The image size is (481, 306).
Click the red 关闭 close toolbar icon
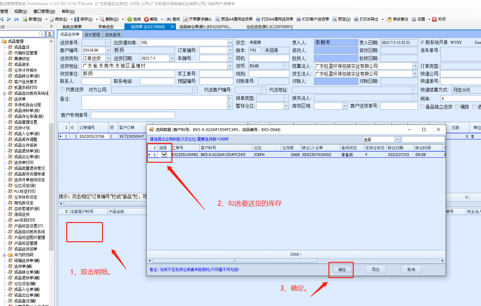[x=434, y=19]
